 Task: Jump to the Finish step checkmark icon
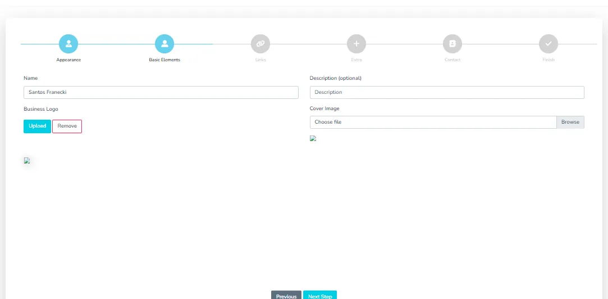point(548,44)
